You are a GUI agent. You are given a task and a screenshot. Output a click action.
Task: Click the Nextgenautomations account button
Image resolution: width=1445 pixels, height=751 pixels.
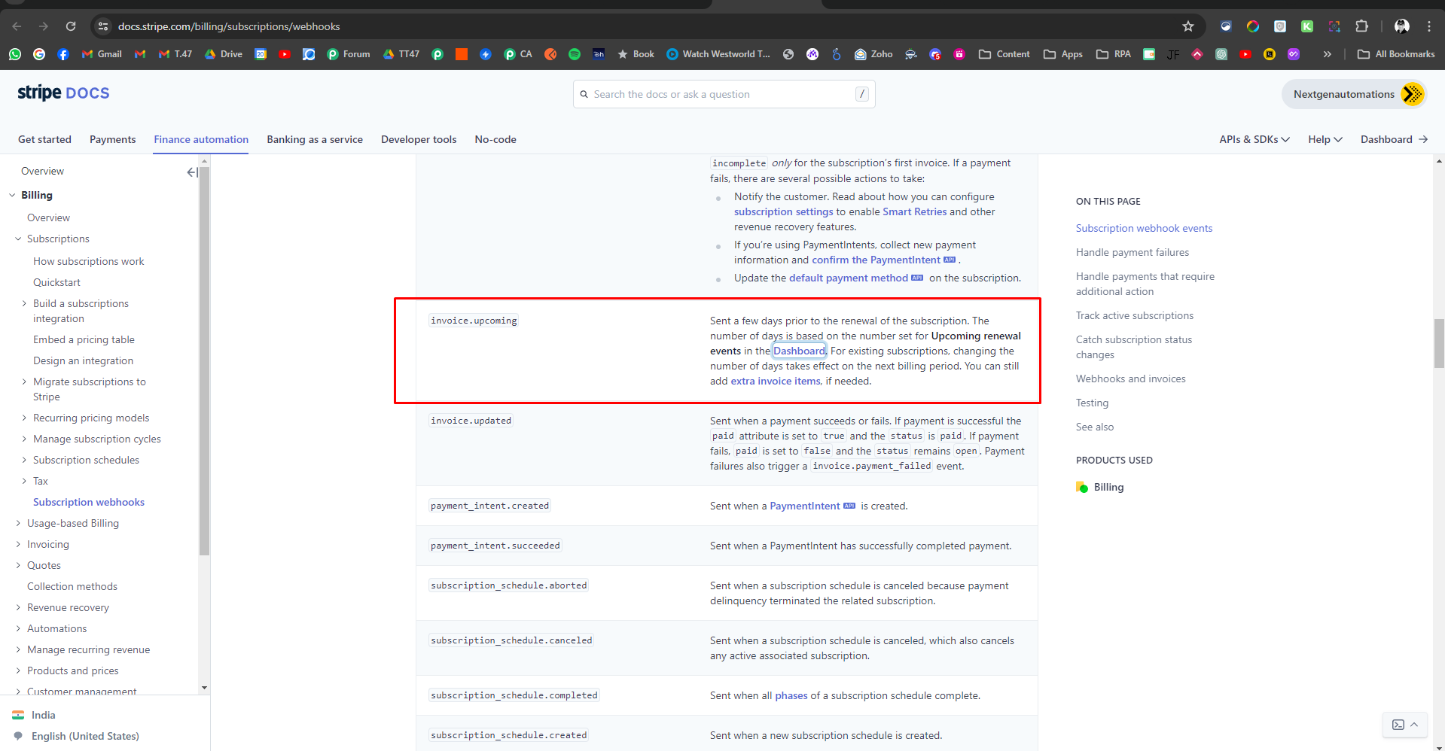pyautogui.click(x=1354, y=94)
